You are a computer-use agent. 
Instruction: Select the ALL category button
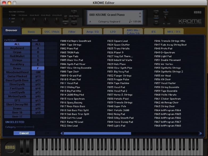click(17, 44)
